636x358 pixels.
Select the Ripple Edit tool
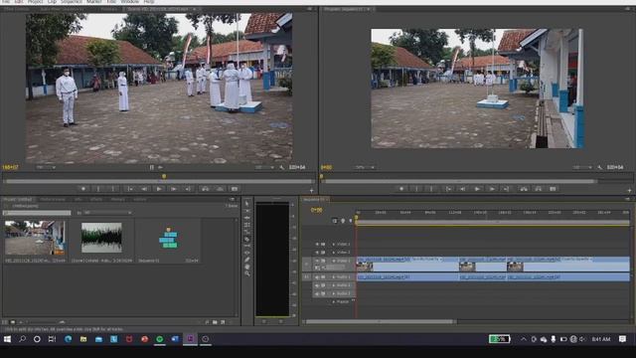(x=247, y=218)
